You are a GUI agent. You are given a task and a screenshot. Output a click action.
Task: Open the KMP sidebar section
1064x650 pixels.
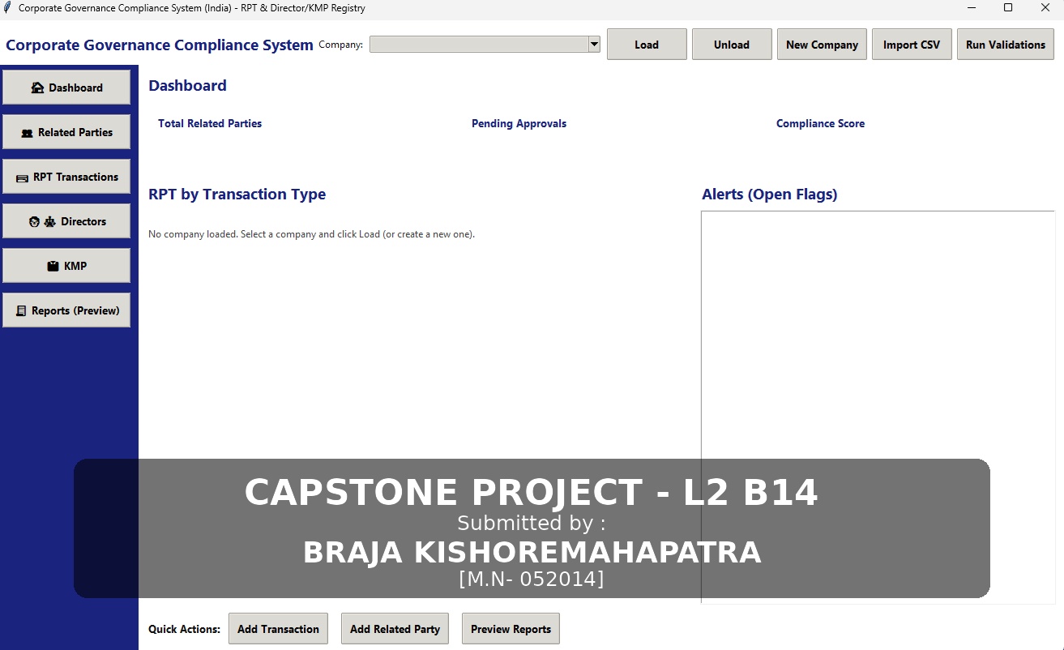tap(66, 266)
